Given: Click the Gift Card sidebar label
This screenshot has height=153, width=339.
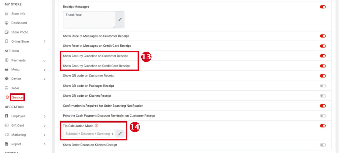Looking at the screenshot, I should point(18,125).
